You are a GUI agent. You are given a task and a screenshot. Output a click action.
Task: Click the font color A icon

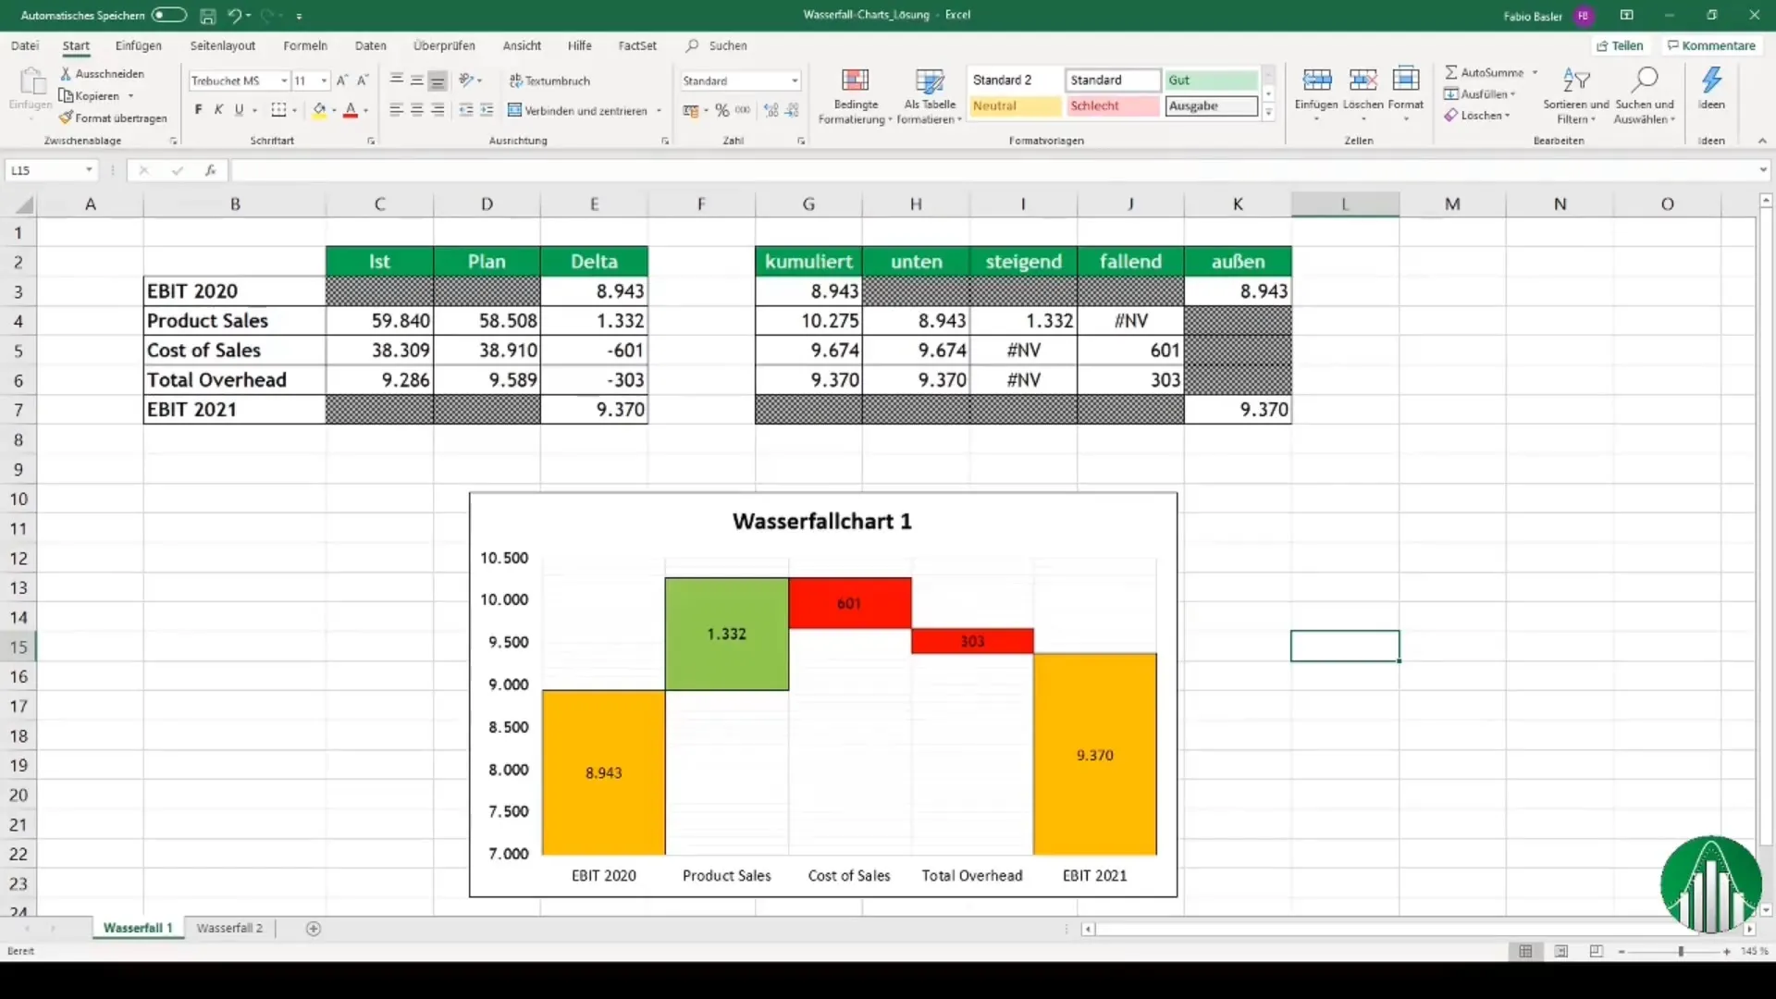[x=351, y=110]
